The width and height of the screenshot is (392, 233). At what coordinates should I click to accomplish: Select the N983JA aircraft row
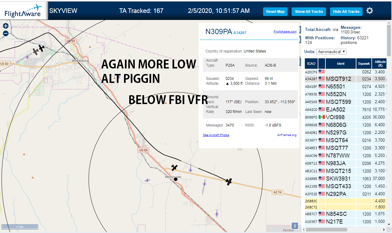click(x=346, y=163)
